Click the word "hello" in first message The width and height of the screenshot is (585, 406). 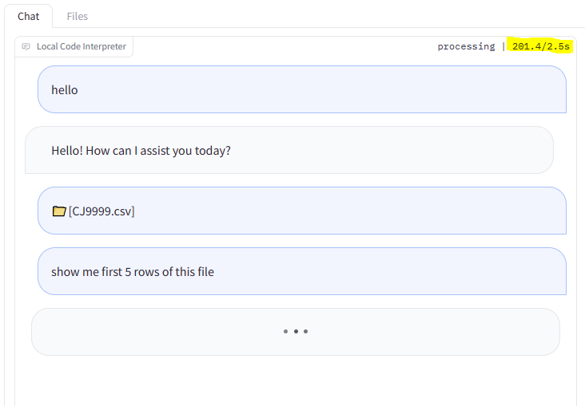click(x=65, y=90)
